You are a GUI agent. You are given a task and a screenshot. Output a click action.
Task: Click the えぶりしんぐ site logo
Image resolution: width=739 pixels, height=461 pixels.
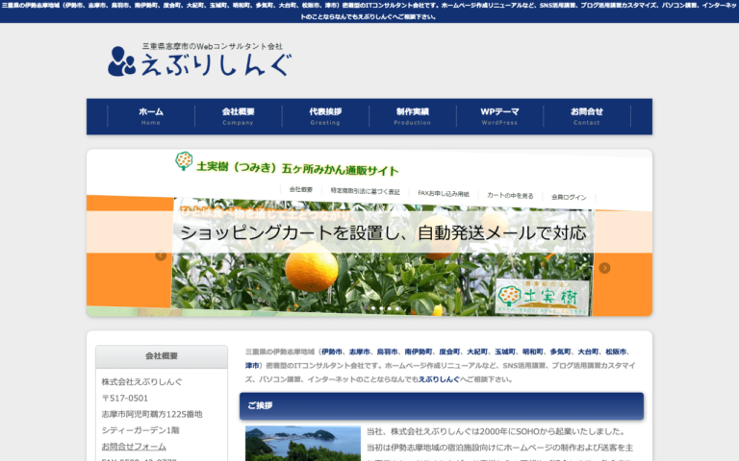[200, 60]
